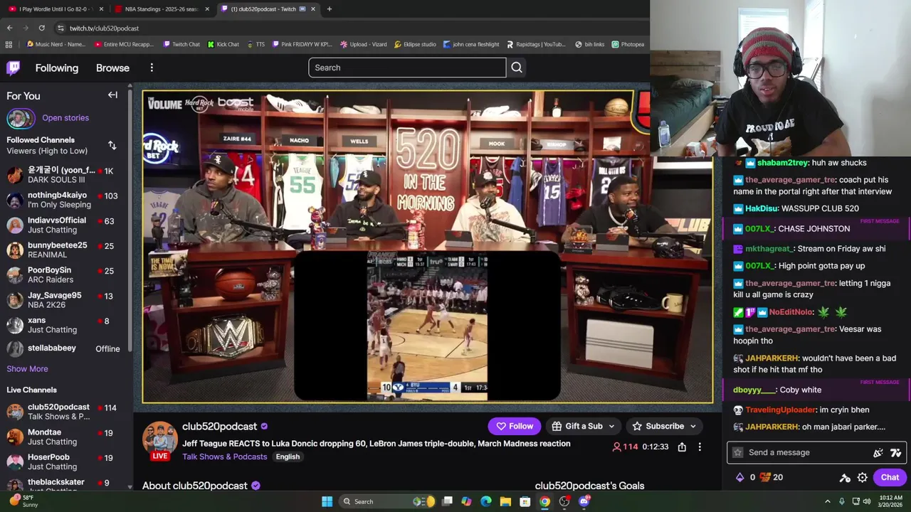Open the Subscribe dropdown
Viewport: 911px width, 512px height.
click(665, 426)
